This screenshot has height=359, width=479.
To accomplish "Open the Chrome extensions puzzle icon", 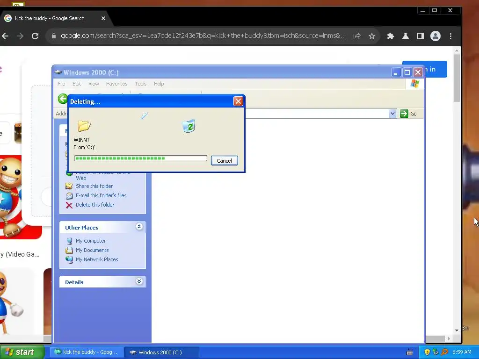I will click(x=391, y=36).
